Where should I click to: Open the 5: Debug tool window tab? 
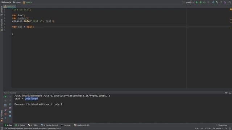pos(20,125)
